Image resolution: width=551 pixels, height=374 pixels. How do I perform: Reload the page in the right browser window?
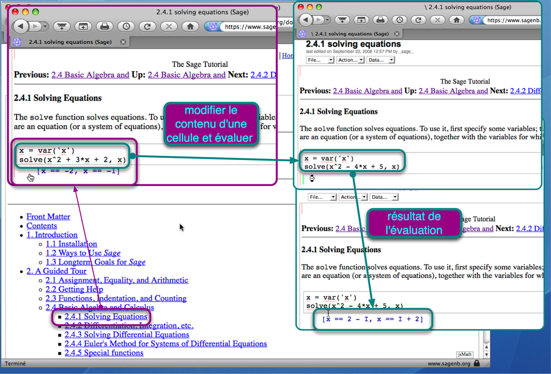(x=419, y=20)
